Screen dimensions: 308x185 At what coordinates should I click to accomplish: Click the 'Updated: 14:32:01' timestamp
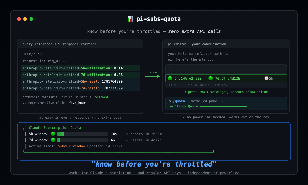[105, 146]
